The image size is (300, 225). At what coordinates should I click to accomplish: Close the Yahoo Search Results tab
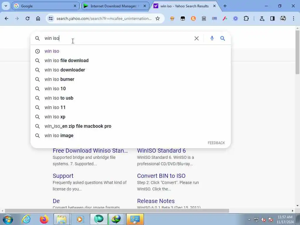(x=214, y=6)
